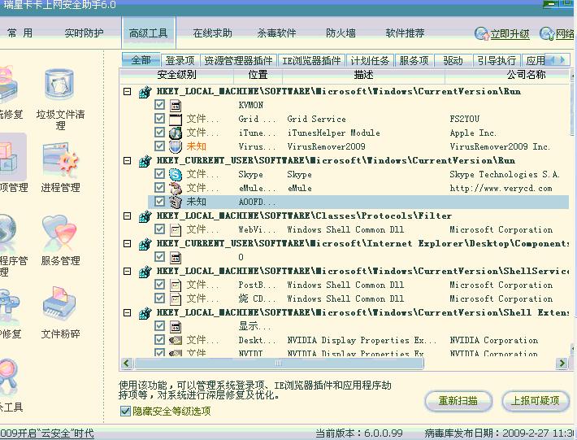This screenshot has width=577, height=440.
Task: Click the Skype row icon
Action: point(176,175)
